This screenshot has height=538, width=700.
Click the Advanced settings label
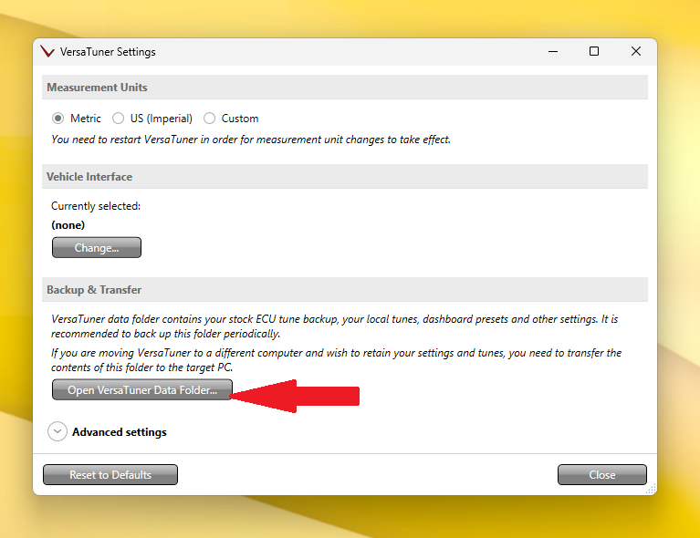120,432
